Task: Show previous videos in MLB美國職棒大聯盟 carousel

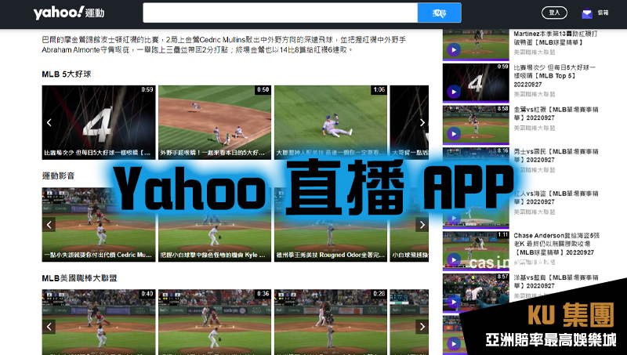Action: tap(49, 327)
